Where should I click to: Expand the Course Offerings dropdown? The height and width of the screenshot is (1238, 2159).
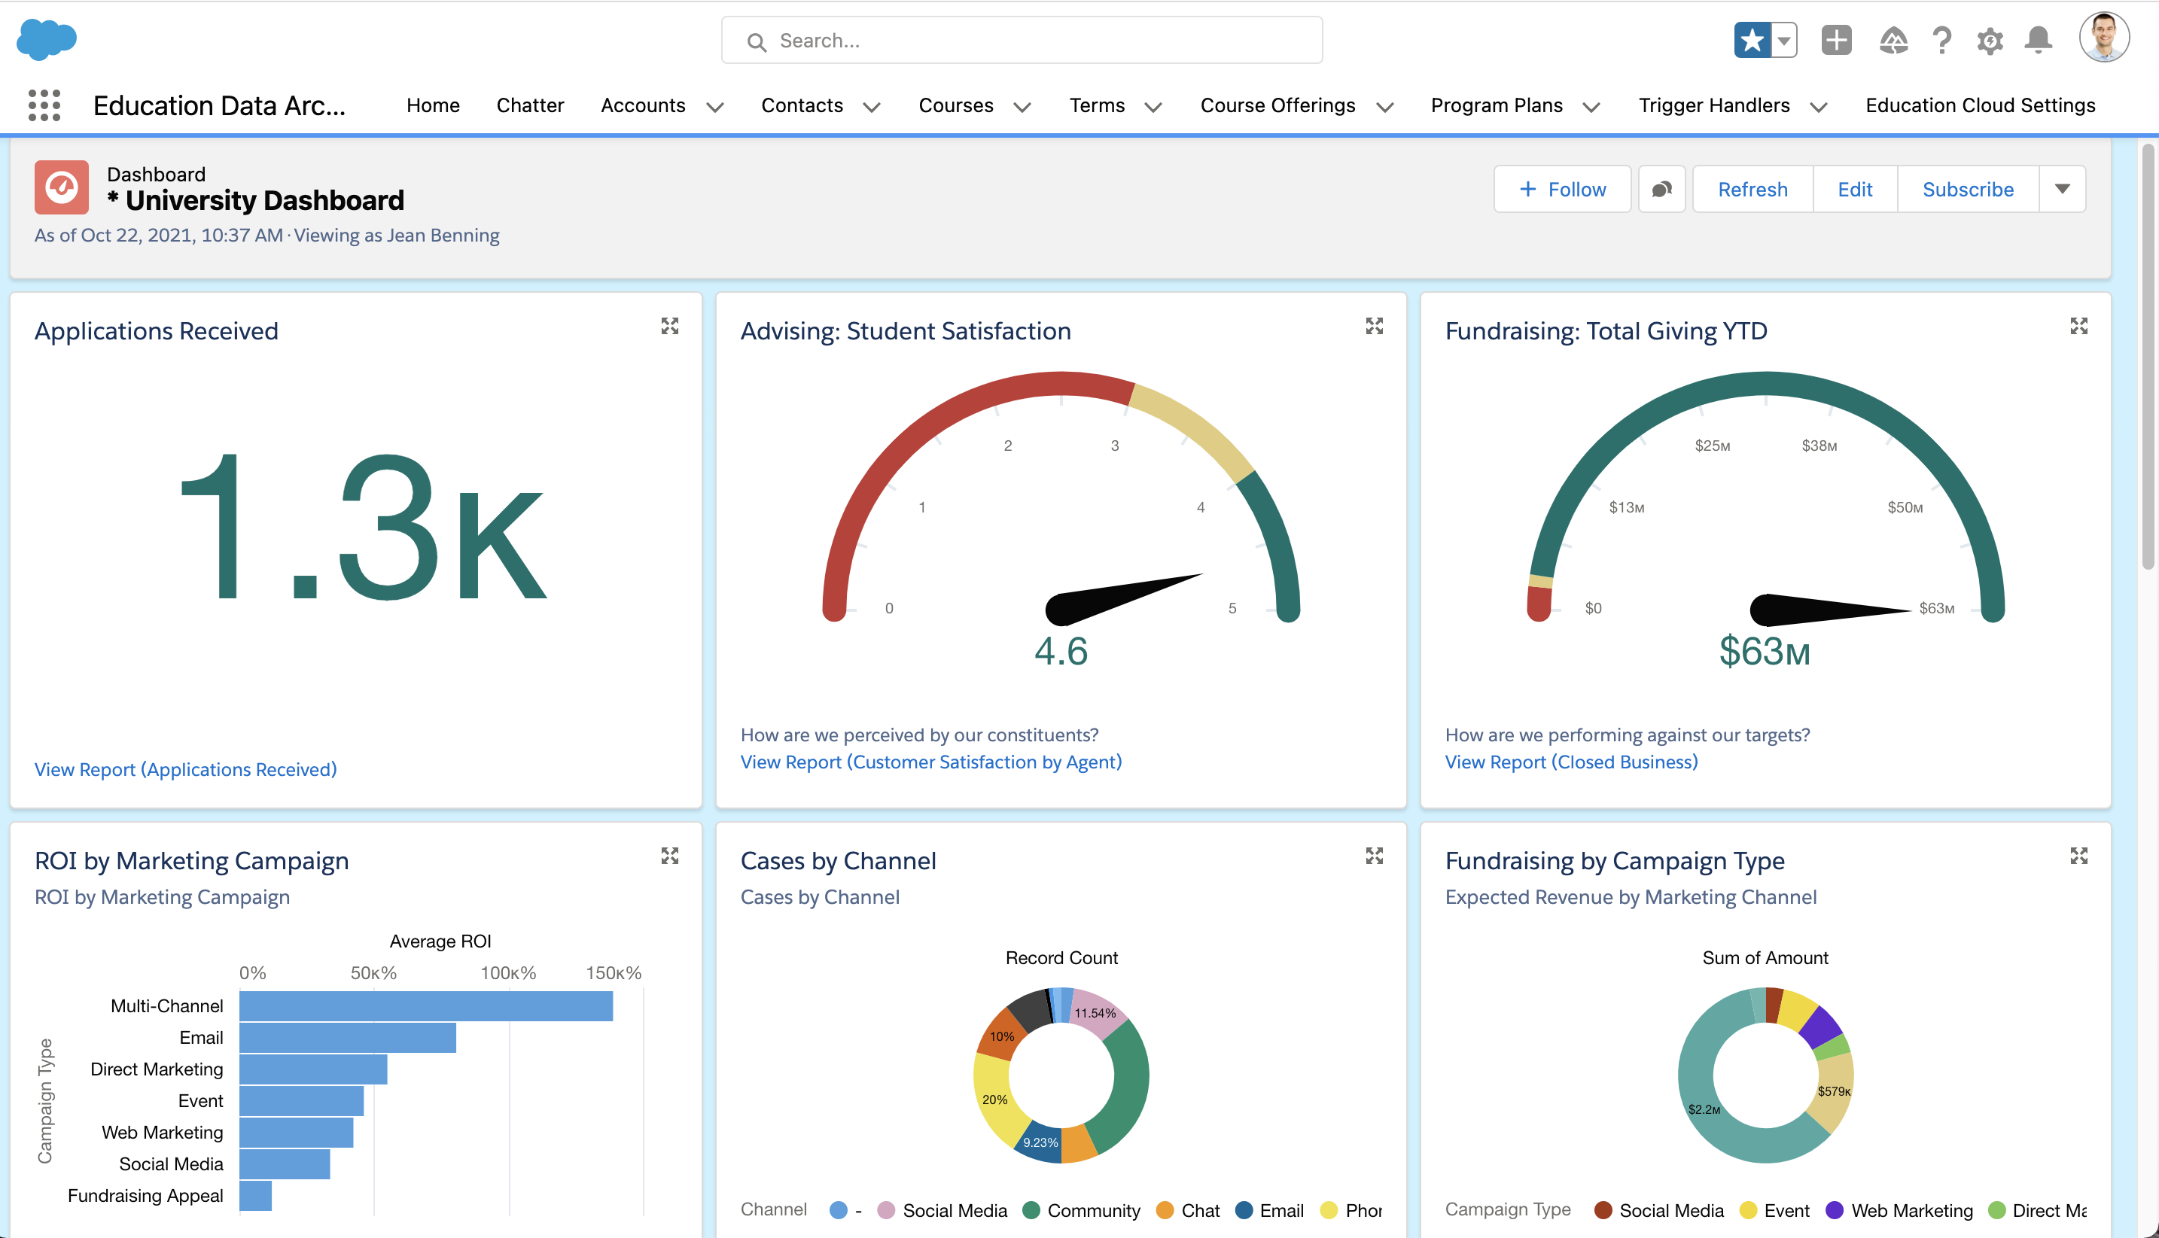[1384, 104]
